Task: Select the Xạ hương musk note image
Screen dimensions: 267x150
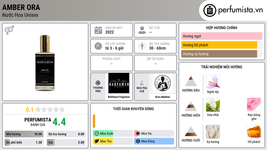Action: (213, 132)
